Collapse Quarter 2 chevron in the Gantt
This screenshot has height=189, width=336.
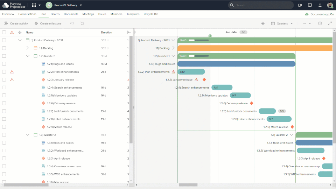click(x=292, y=135)
